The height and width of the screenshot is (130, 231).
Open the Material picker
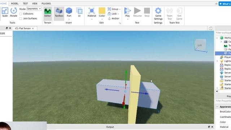click(x=92, y=12)
